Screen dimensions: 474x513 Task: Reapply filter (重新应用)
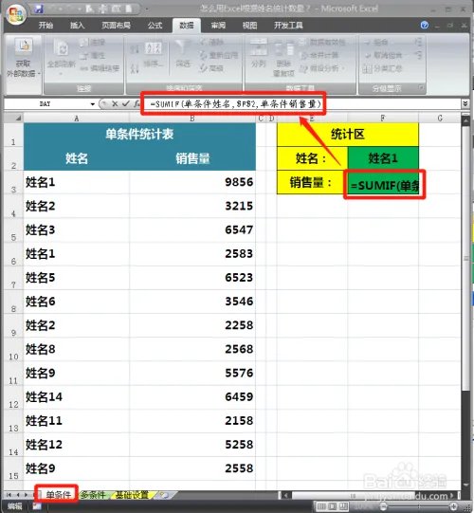219,55
